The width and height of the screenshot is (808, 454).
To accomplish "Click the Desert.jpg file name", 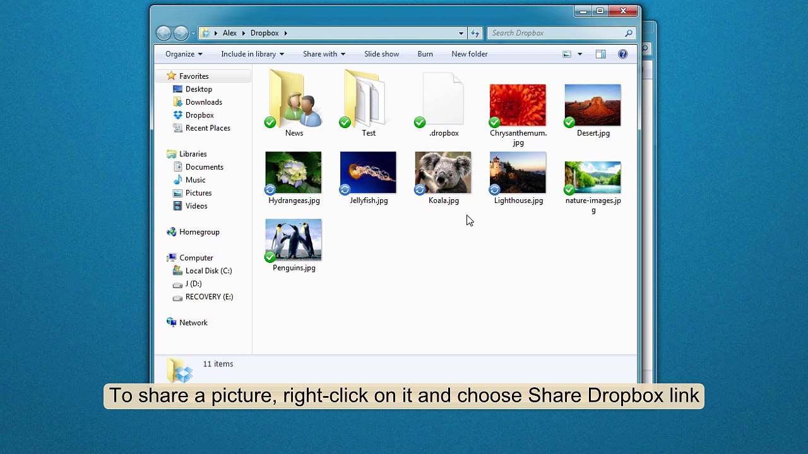I will tap(593, 133).
